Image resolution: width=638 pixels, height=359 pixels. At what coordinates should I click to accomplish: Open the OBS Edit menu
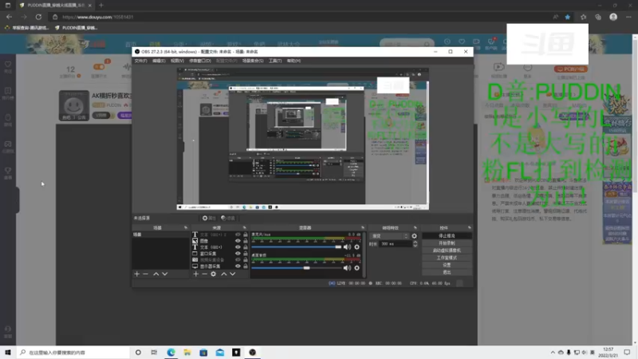[x=159, y=61]
